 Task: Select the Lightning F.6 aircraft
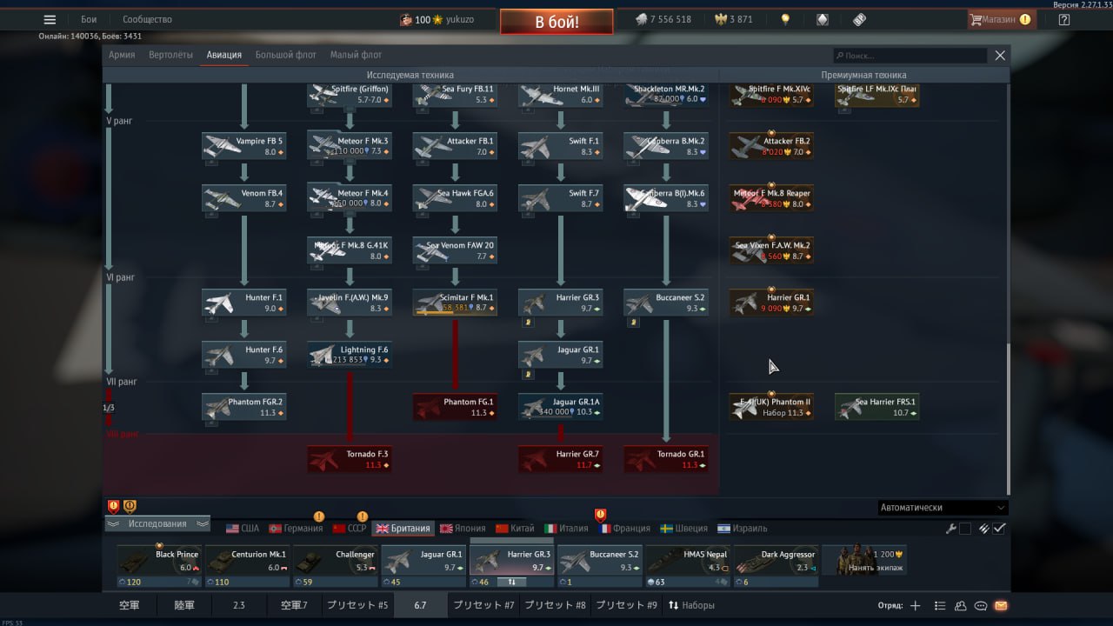350,355
